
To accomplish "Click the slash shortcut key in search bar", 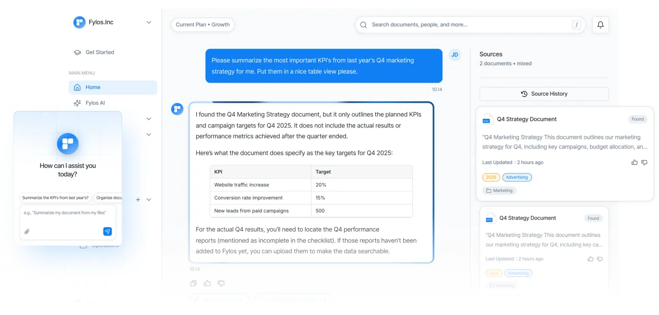I will pyautogui.click(x=577, y=25).
